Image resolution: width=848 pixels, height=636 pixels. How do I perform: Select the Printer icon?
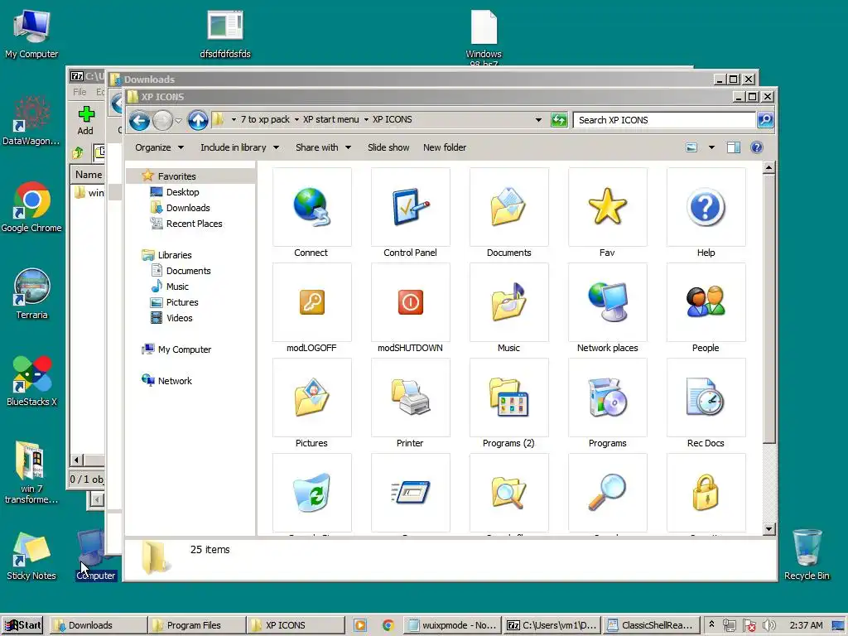point(410,397)
